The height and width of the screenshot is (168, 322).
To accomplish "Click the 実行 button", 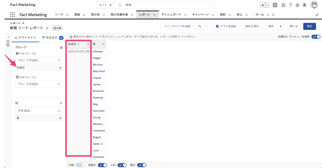I will point(309,26).
